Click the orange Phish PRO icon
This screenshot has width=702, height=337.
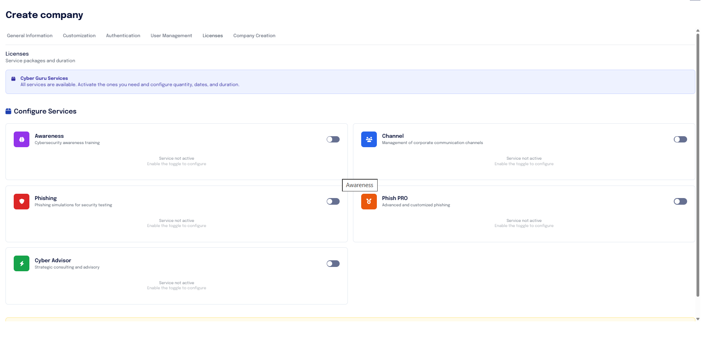tap(369, 202)
